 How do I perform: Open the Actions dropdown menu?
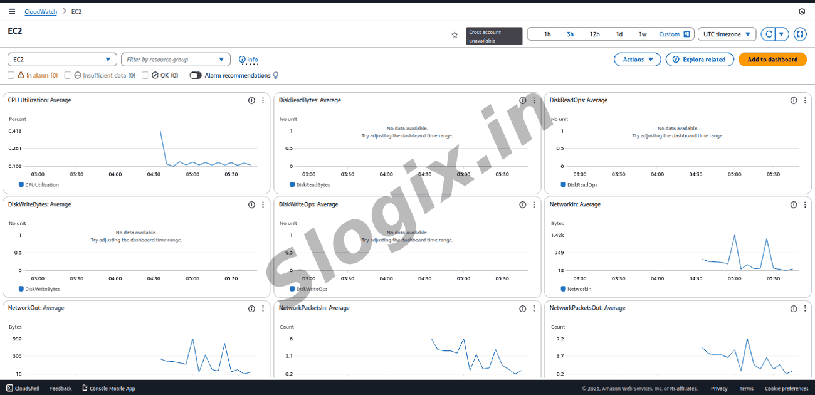[637, 60]
